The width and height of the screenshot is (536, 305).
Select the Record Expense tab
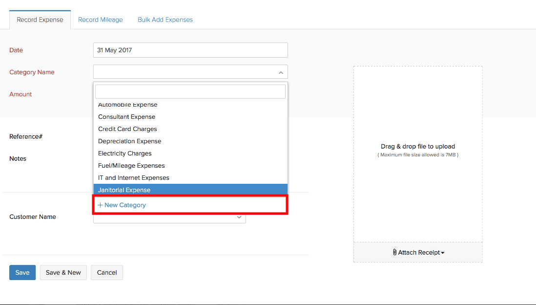pos(40,20)
